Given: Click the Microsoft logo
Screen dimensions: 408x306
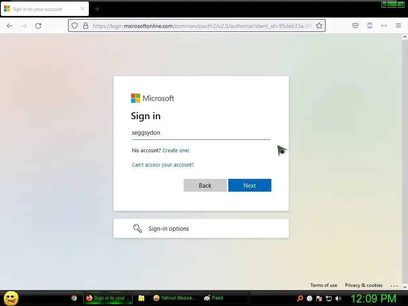Looking at the screenshot, I should click(153, 98).
